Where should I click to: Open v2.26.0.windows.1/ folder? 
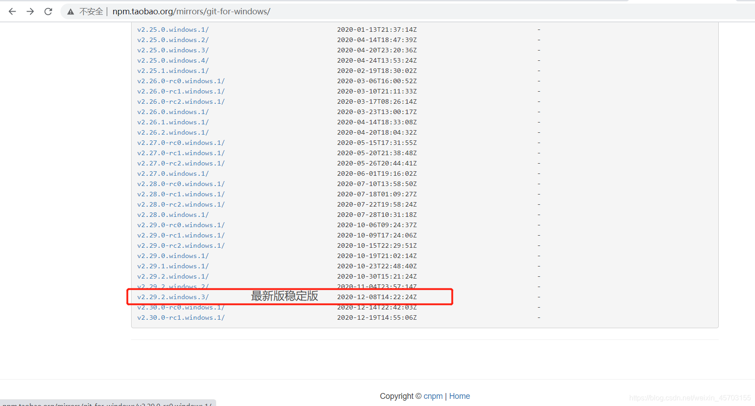click(173, 112)
